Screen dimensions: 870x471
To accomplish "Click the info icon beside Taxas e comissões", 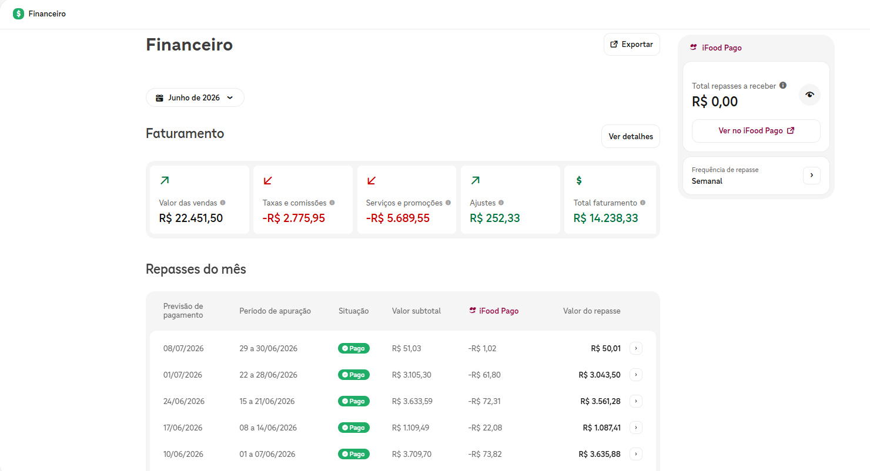I will [x=332, y=203].
